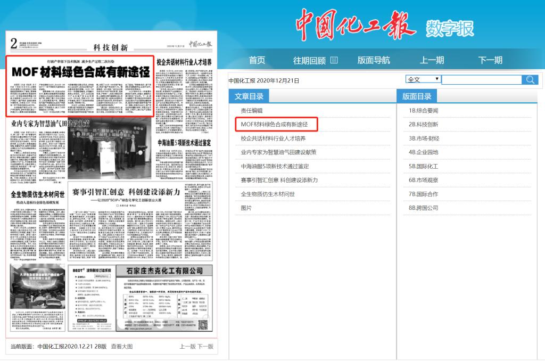Click the calendar icon beside 往期回顾
The height and width of the screenshot is (361, 545).
pos(334,60)
